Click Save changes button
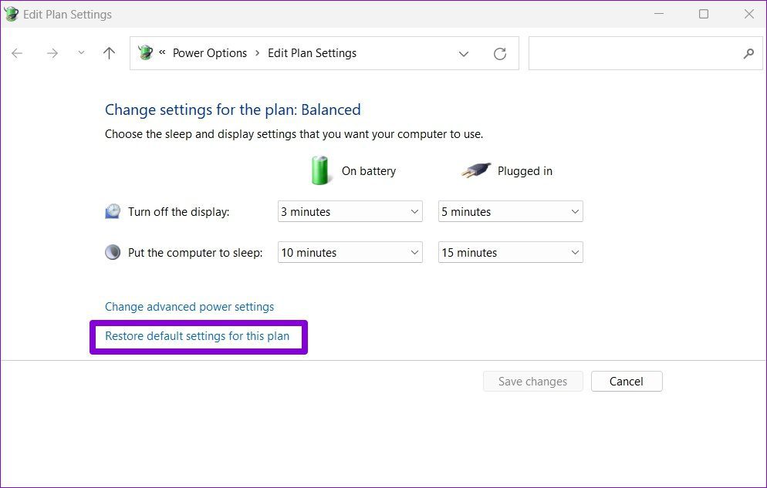Viewport: 767px width, 488px height. [x=532, y=382]
